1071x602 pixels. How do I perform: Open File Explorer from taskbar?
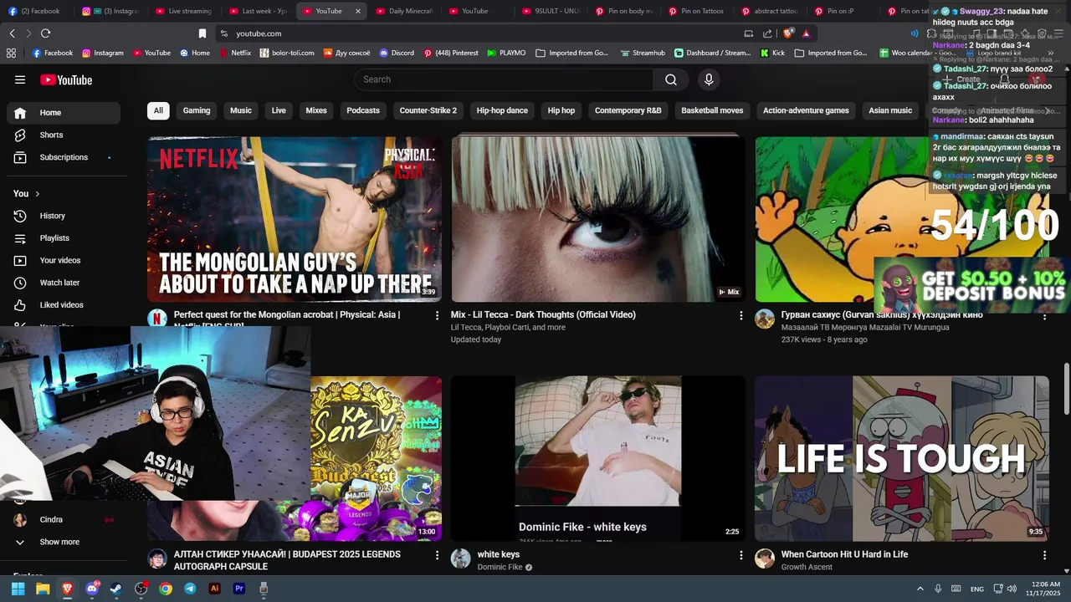pos(43,589)
